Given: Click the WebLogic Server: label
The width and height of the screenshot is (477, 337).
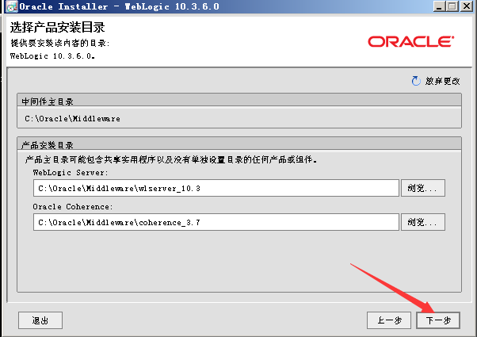Looking at the screenshot, I should [71, 173].
